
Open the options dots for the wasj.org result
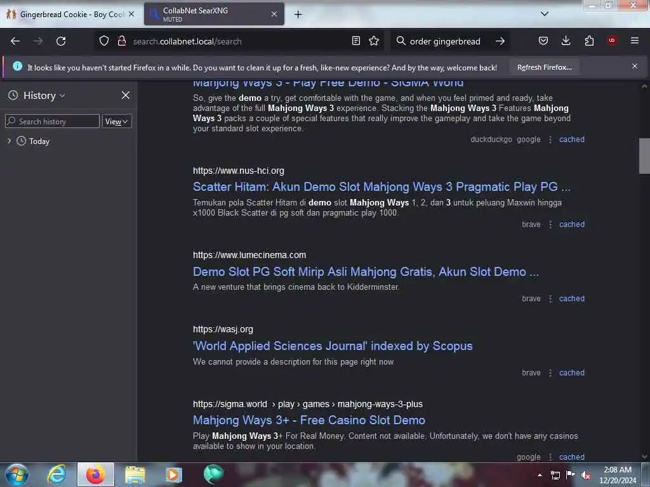550,373
